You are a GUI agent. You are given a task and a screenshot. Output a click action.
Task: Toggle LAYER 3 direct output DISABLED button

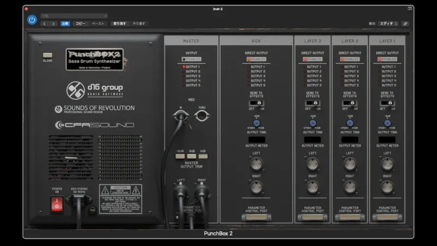(312, 59)
